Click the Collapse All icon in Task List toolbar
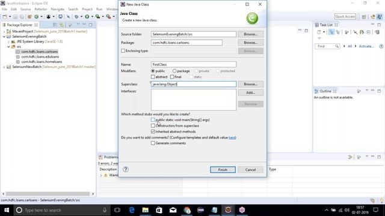Image resolution: width=385 pixels, height=216 pixels. (x=369, y=32)
